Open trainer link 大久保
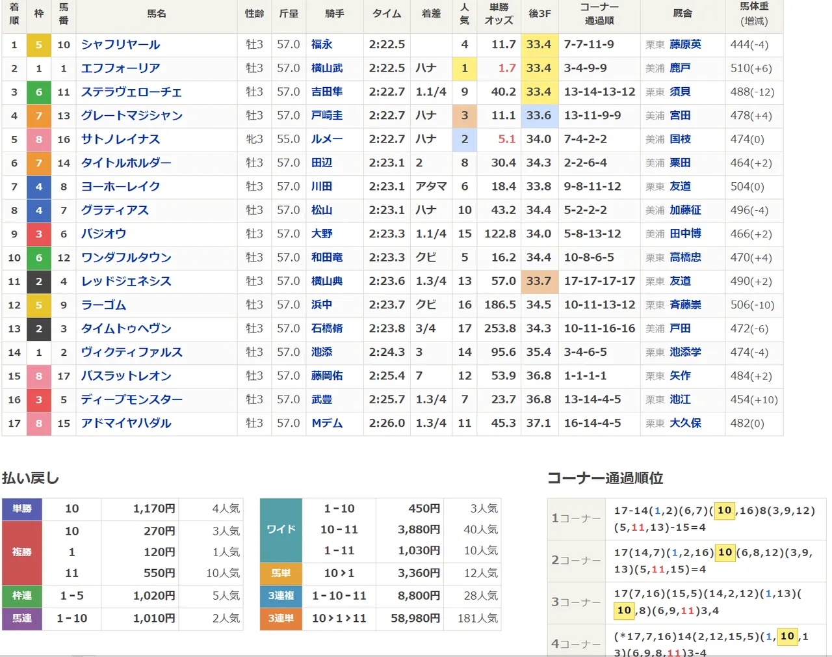This screenshot has height=657, width=832. 686,423
